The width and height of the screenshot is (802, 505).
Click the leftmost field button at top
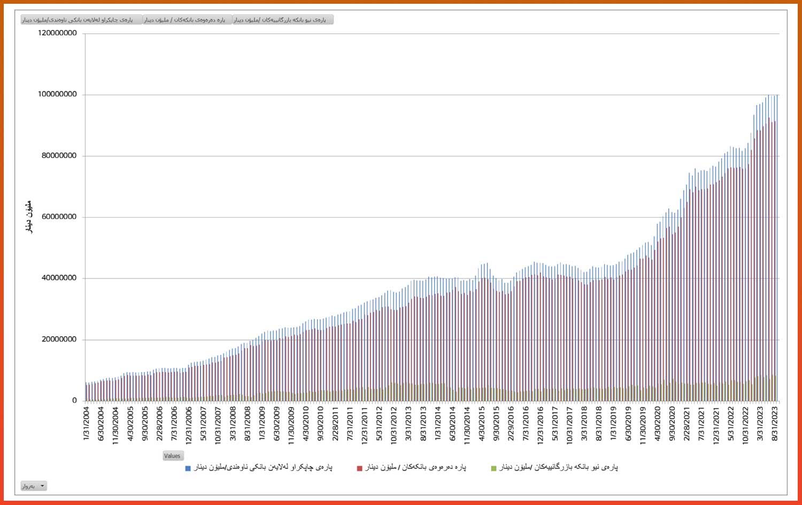coord(81,20)
